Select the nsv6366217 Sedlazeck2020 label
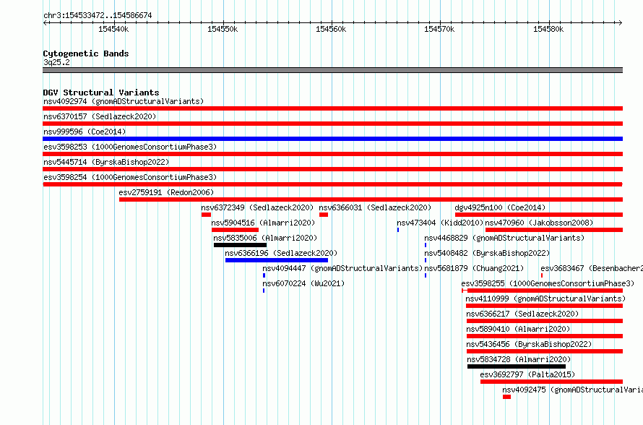This screenshot has width=643, height=425. pos(522,314)
